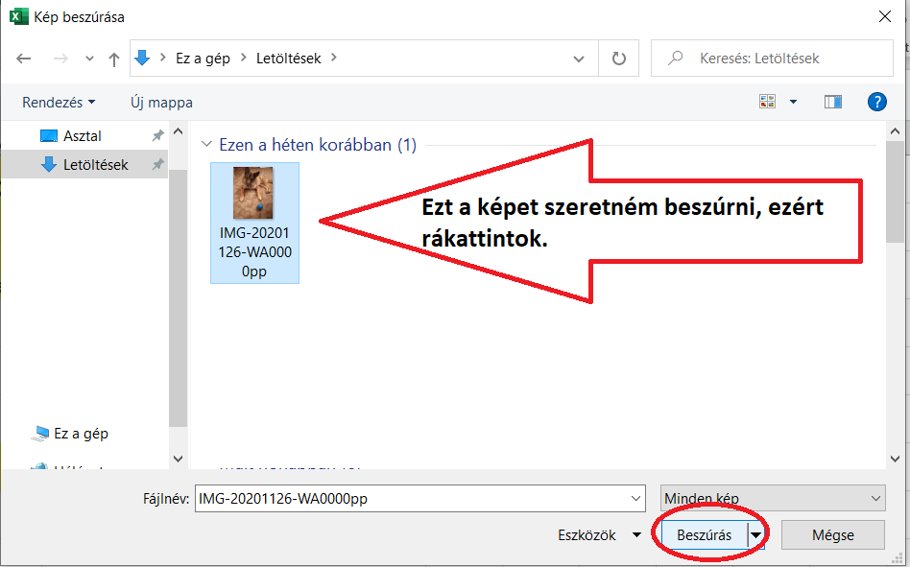Click the view mode icon

coord(767,102)
